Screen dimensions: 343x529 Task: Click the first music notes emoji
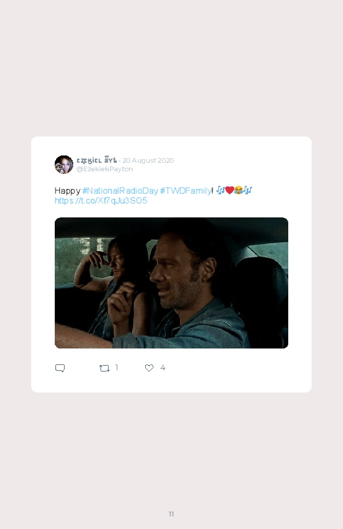coord(221,190)
